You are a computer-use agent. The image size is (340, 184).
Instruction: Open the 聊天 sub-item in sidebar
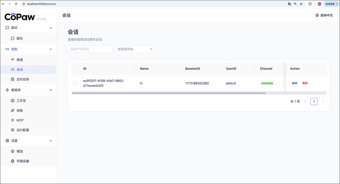click(x=28, y=38)
